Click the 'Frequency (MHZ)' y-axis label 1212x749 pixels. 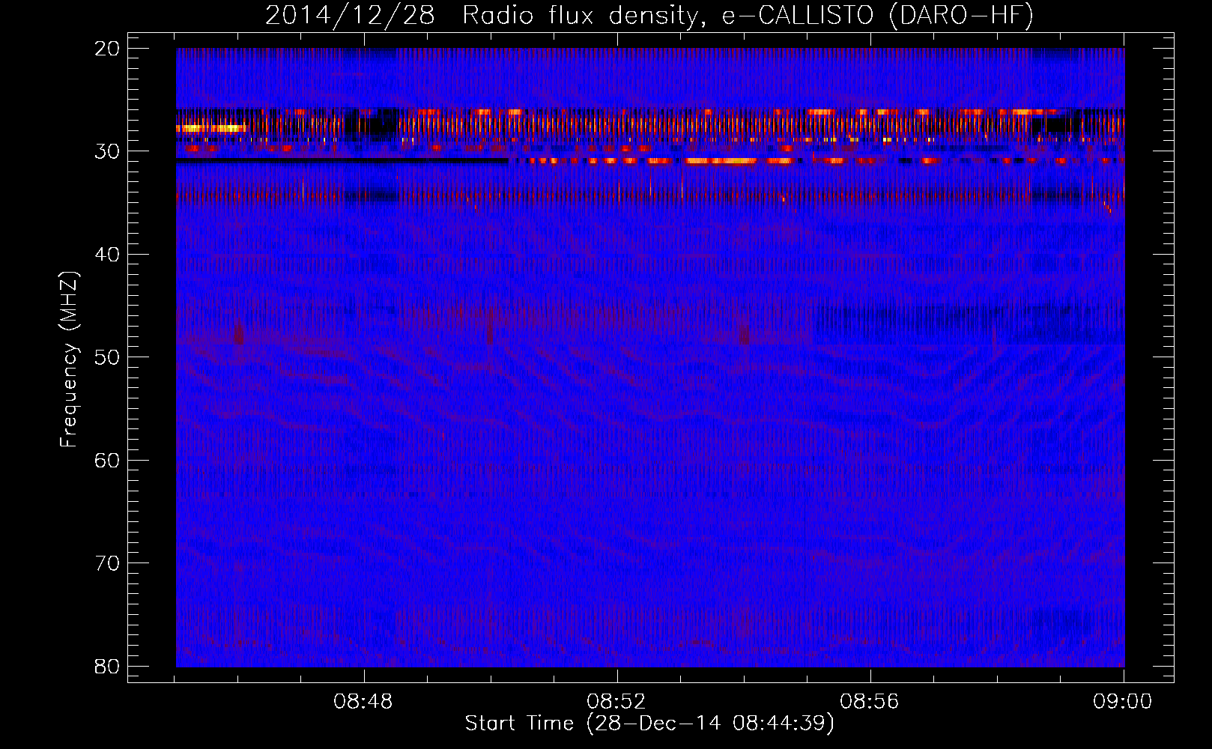coord(69,360)
